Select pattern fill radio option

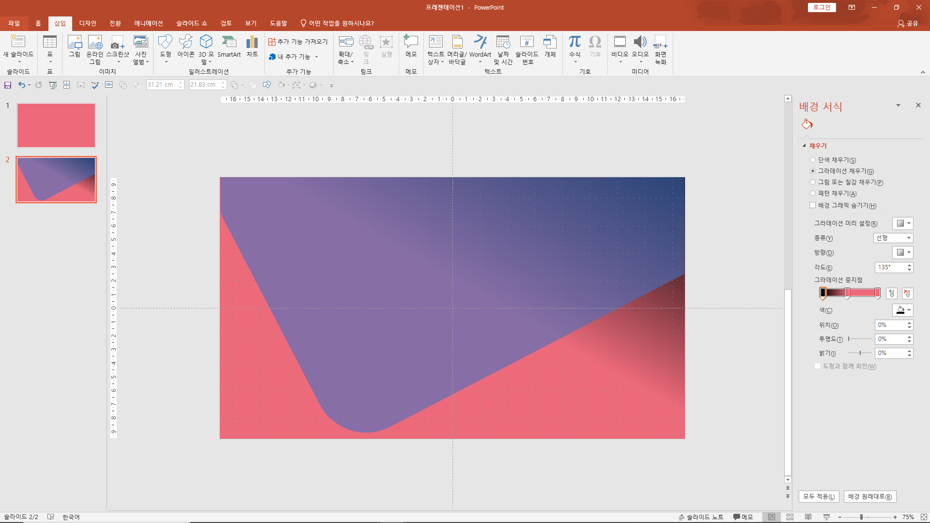click(x=813, y=193)
